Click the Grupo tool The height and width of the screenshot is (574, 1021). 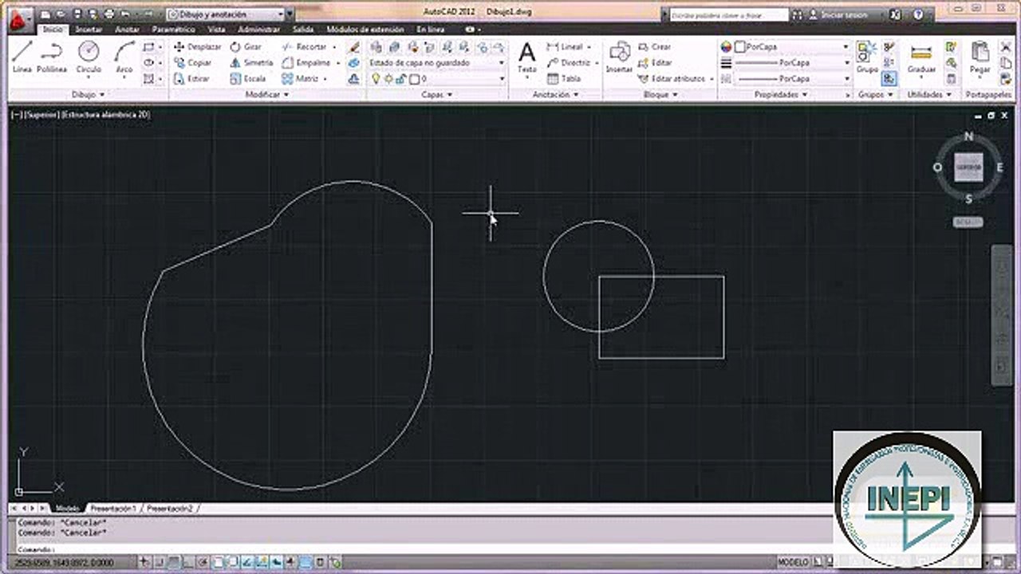pyautogui.click(x=867, y=57)
